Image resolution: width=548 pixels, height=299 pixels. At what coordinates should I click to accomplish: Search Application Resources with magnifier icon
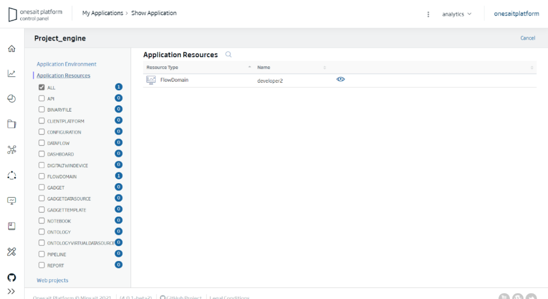[x=228, y=54]
